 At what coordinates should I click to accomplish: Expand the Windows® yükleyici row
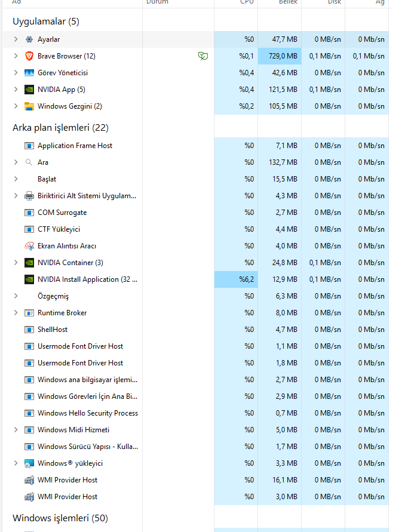coord(16,463)
